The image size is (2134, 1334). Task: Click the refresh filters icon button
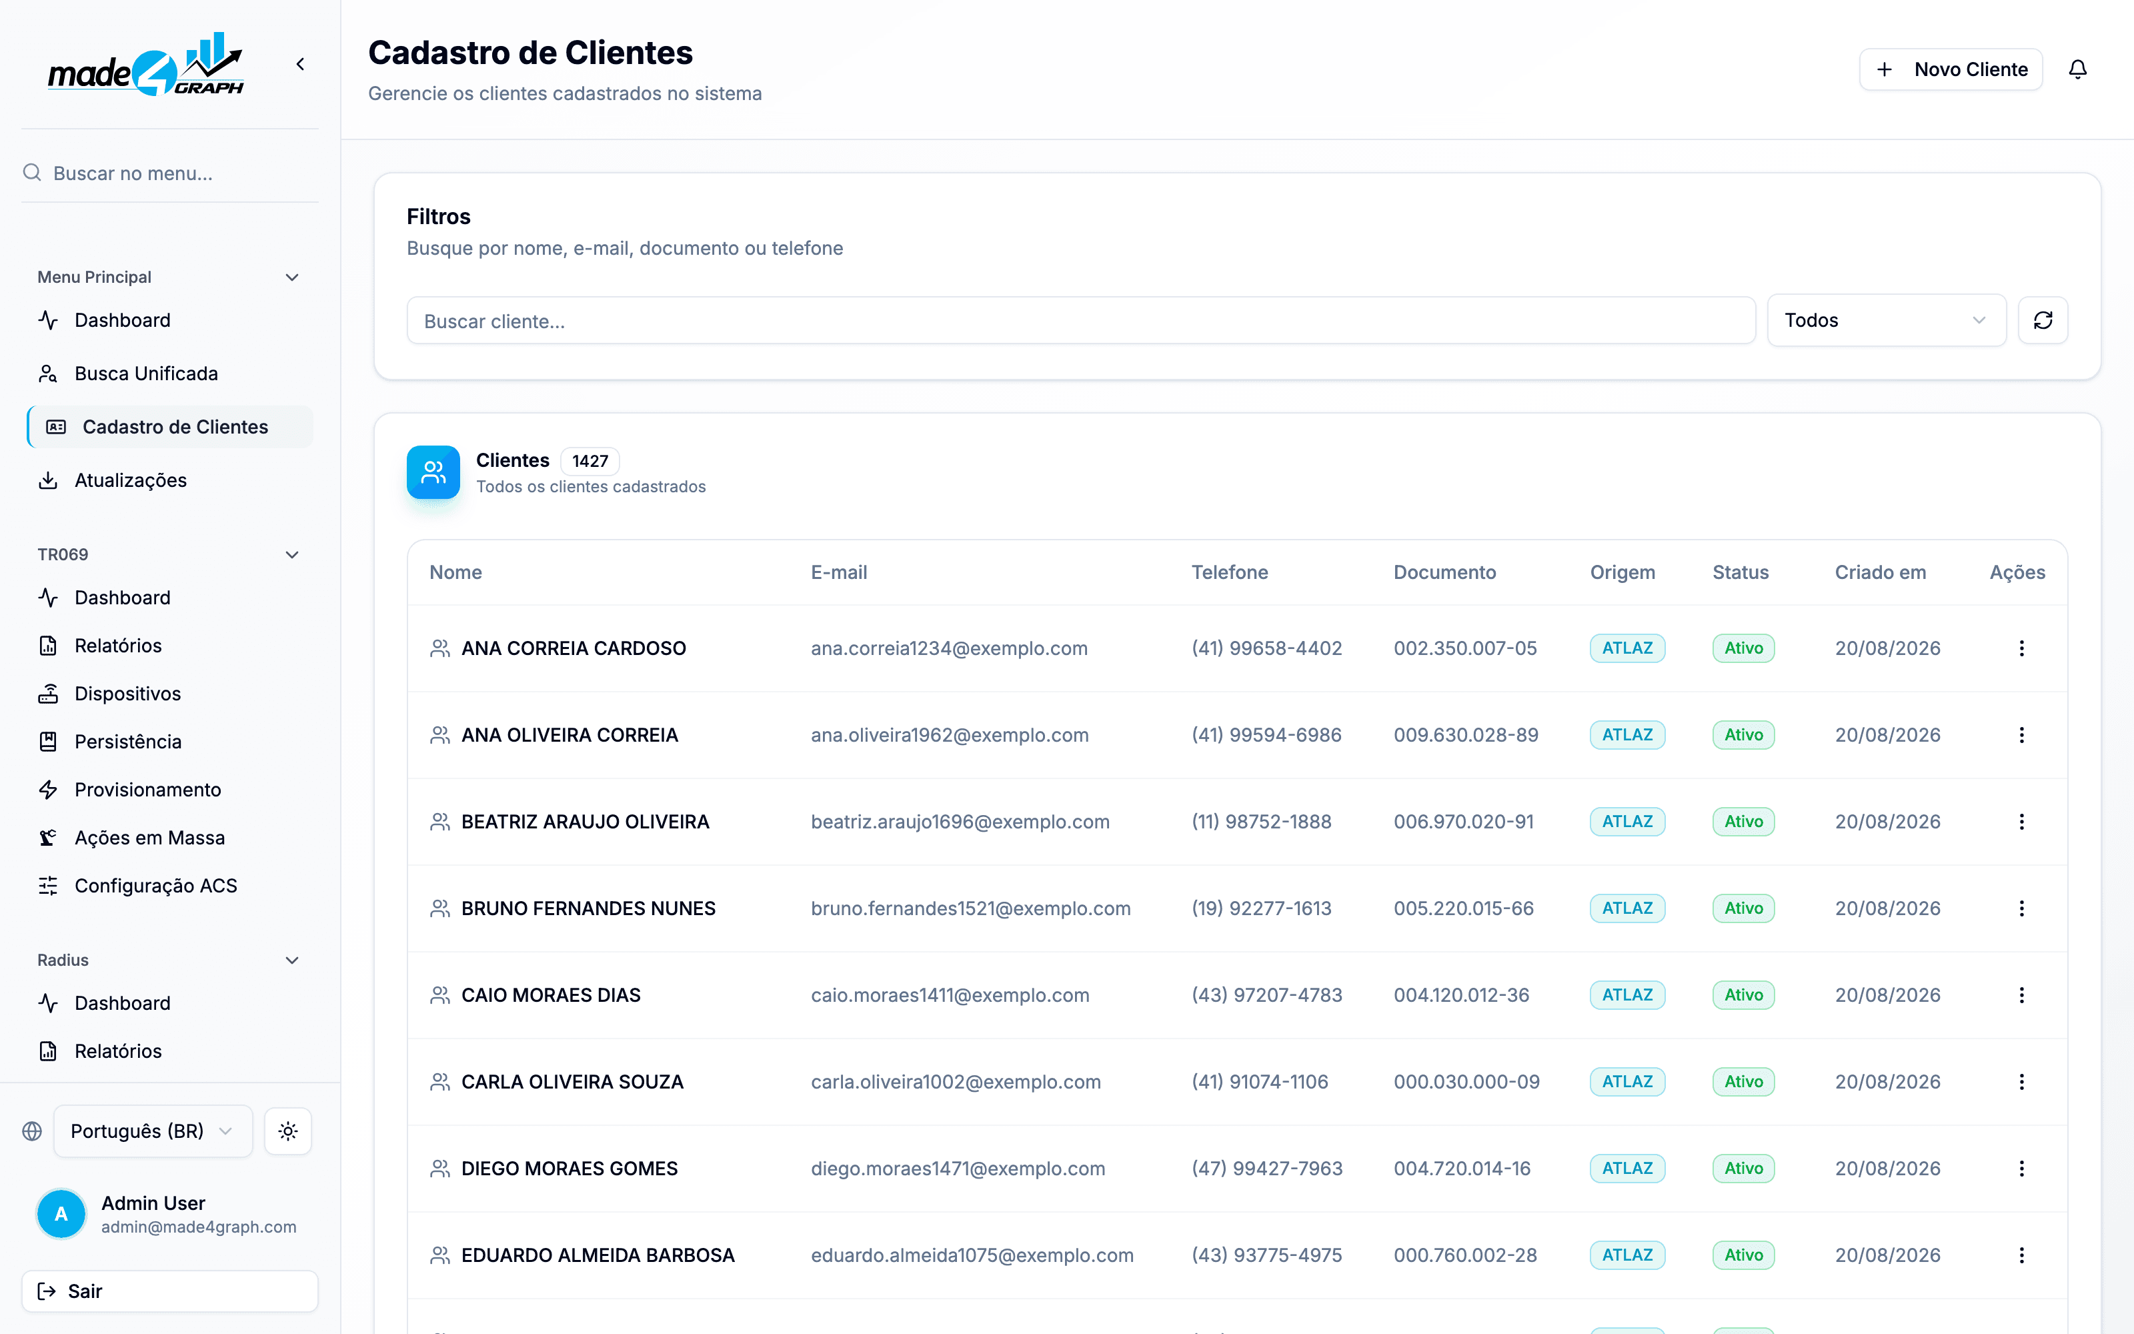coord(2043,320)
